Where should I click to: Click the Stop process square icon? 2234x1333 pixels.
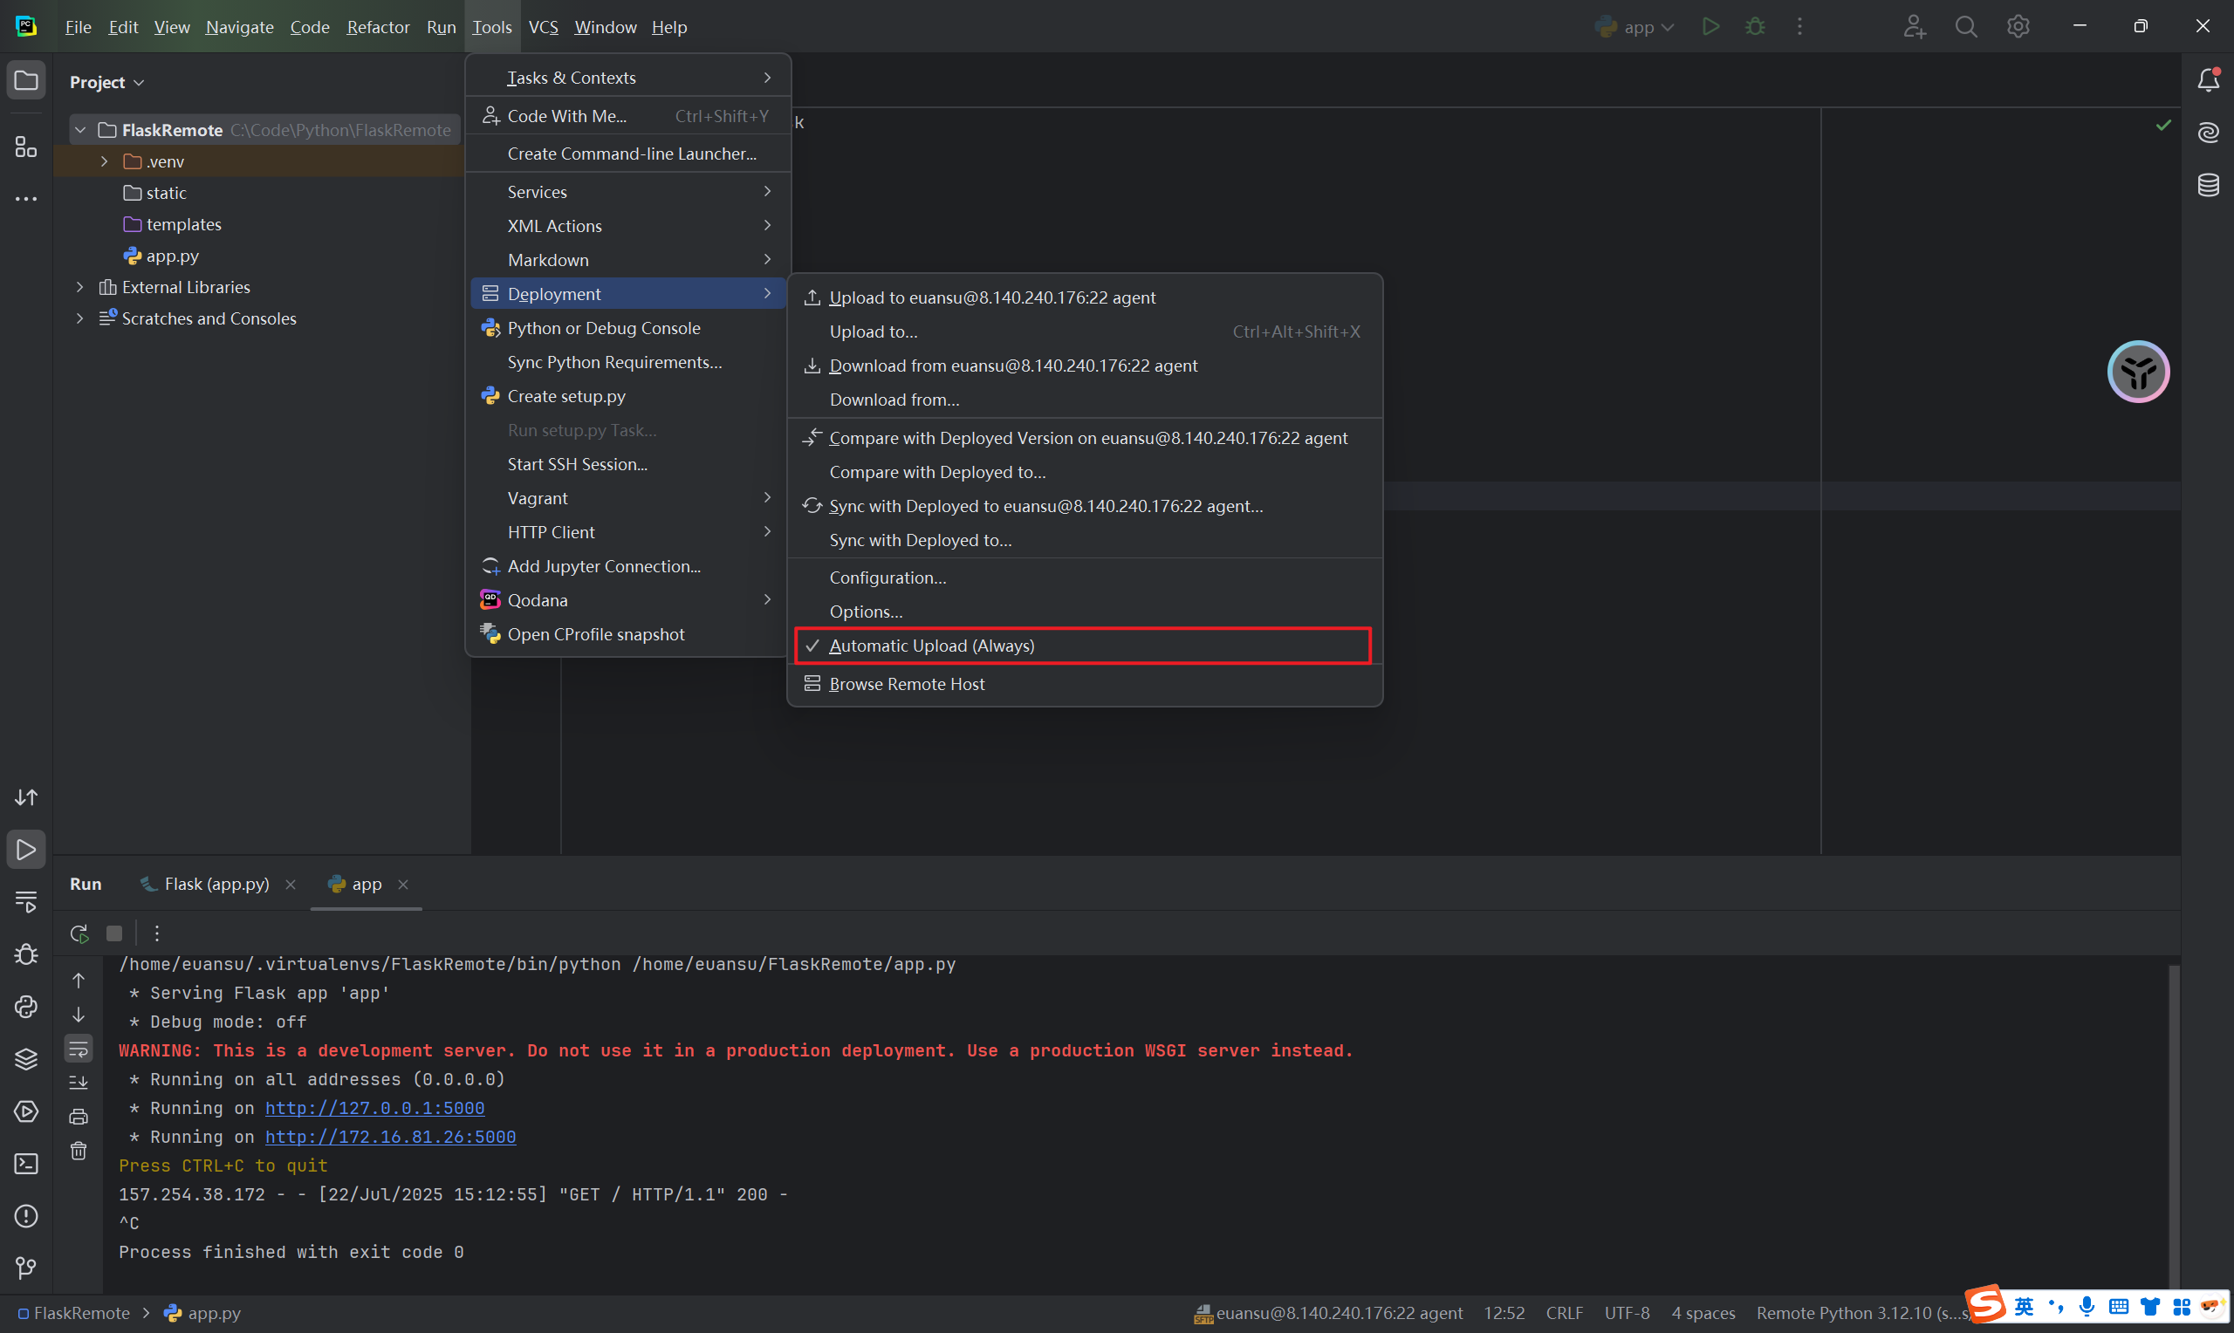(114, 933)
